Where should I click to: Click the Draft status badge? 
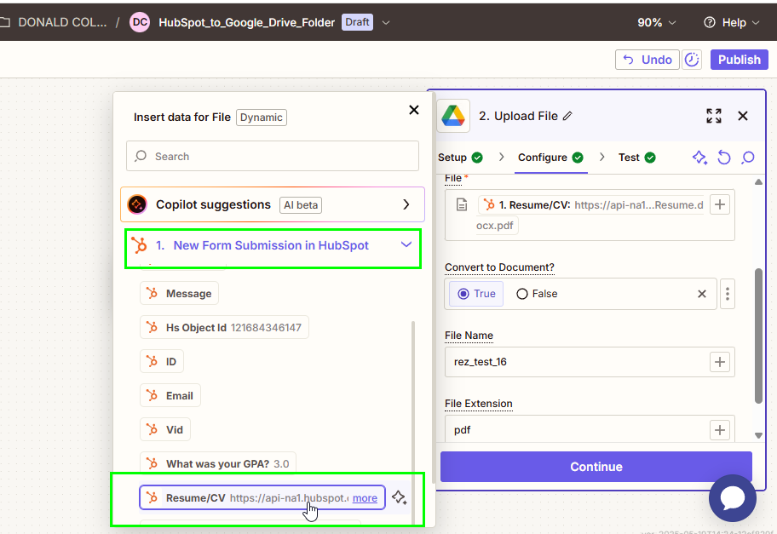pyautogui.click(x=357, y=22)
